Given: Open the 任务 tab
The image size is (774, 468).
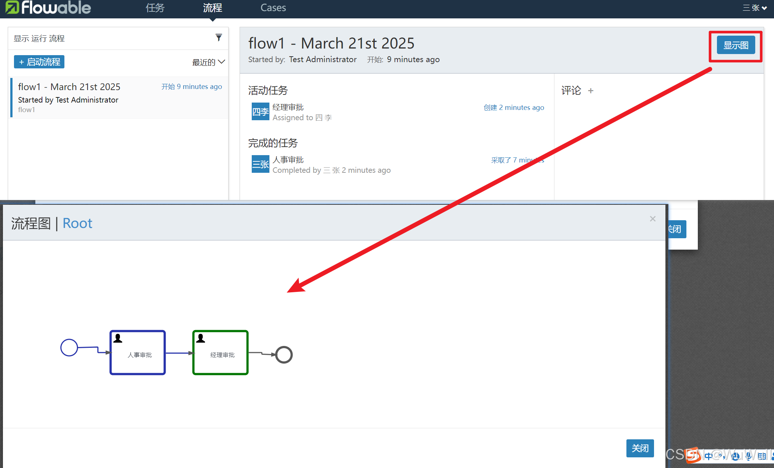Looking at the screenshot, I should click(x=155, y=8).
